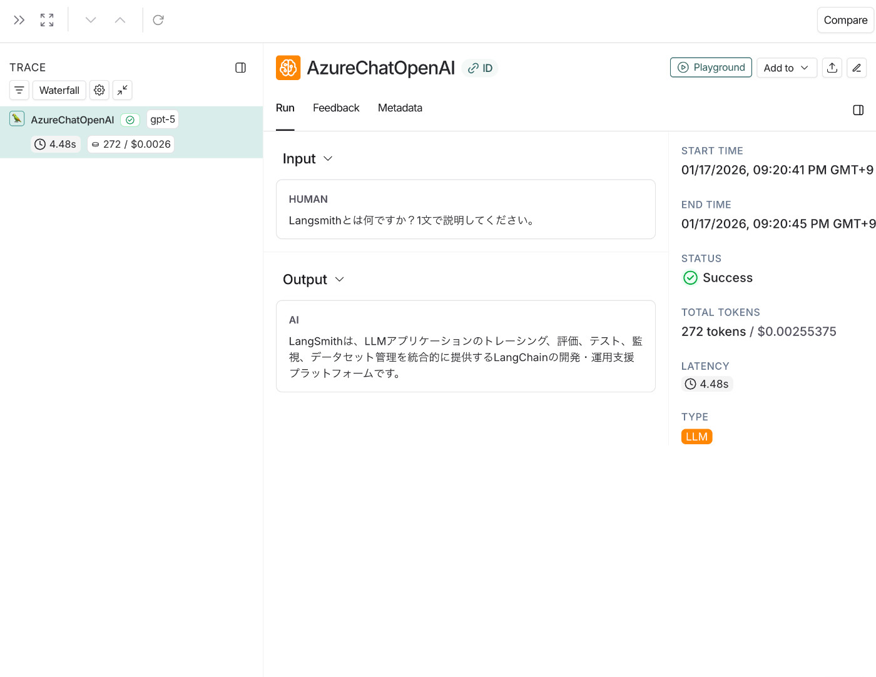Refresh the trace with reload icon
This screenshot has height=677, width=876.
point(158,20)
